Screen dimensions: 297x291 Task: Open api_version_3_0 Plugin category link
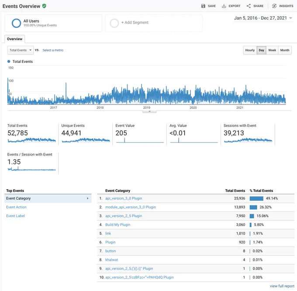124,198
